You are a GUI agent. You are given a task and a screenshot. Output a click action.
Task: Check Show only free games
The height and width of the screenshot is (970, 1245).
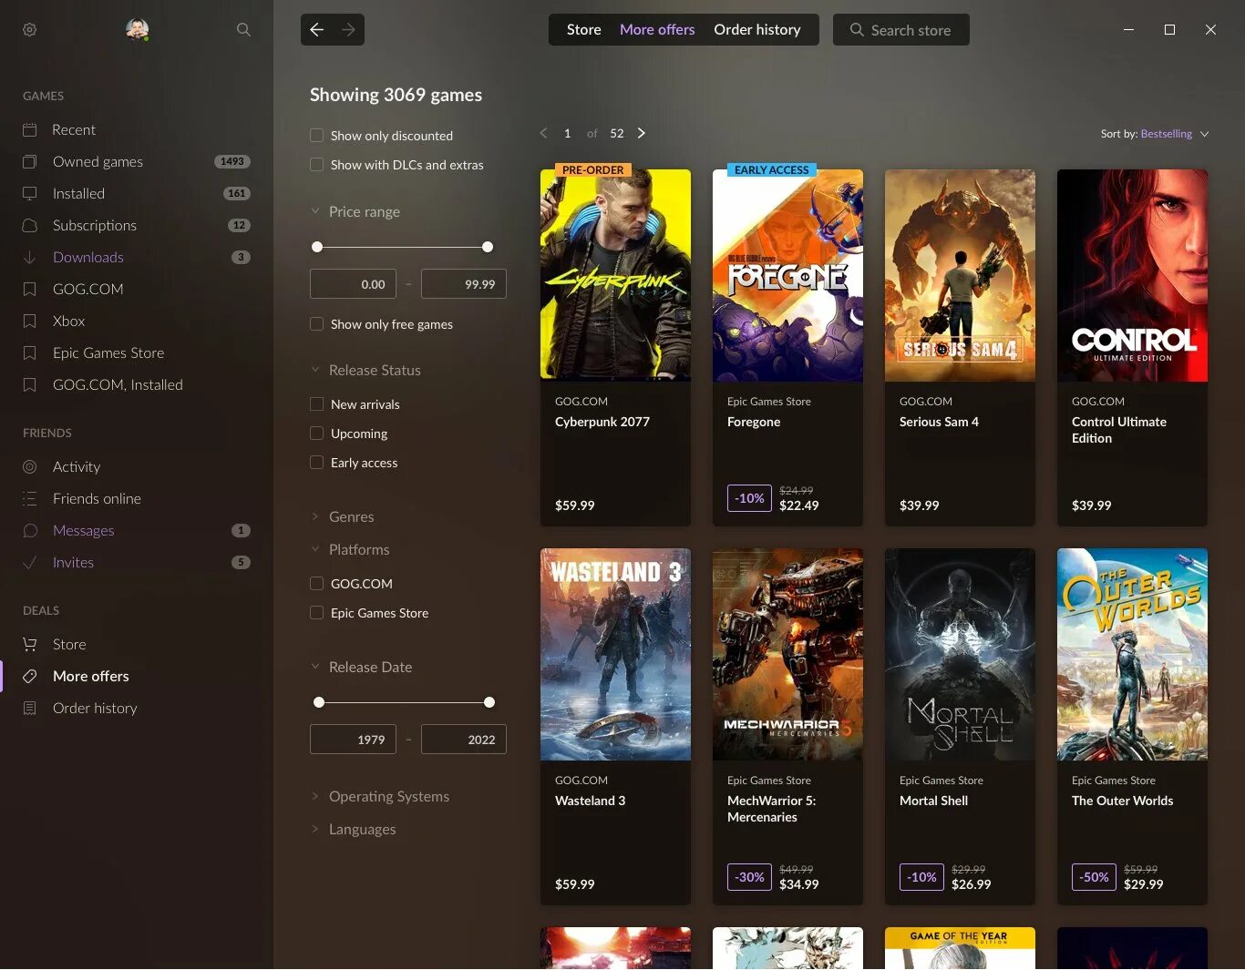(x=317, y=324)
